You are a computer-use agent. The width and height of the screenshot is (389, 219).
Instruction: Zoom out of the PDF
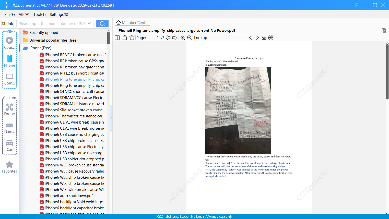click(189, 38)
